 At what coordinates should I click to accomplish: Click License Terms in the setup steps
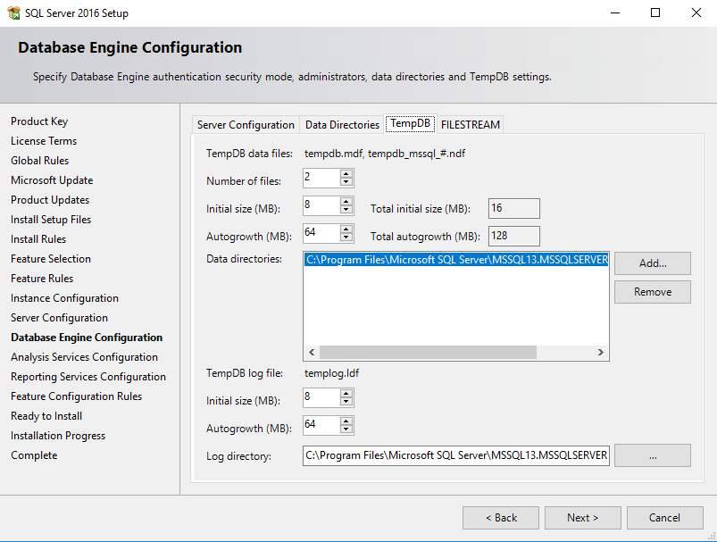44,141
